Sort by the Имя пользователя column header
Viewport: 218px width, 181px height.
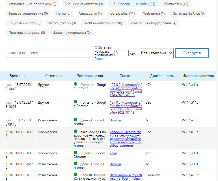(x=198, y=76)
